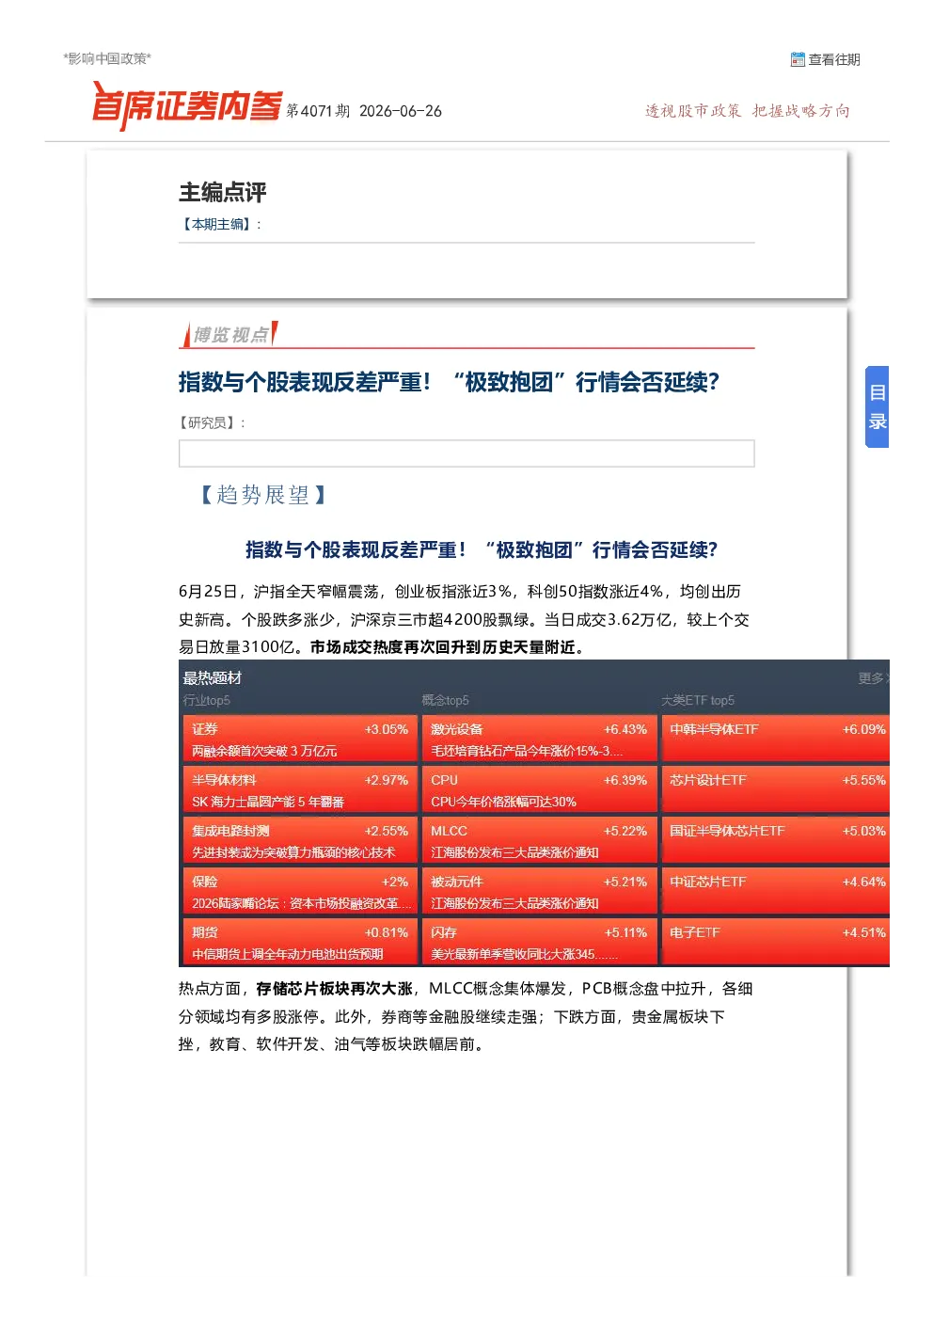Open the 中证芯片ETF +4.64% card
Viewport: 933px width, 1320px height.
776,891
